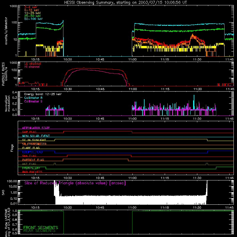
Task: Click the 0.4 tick label on modulation axis
Action: [15, 92]
